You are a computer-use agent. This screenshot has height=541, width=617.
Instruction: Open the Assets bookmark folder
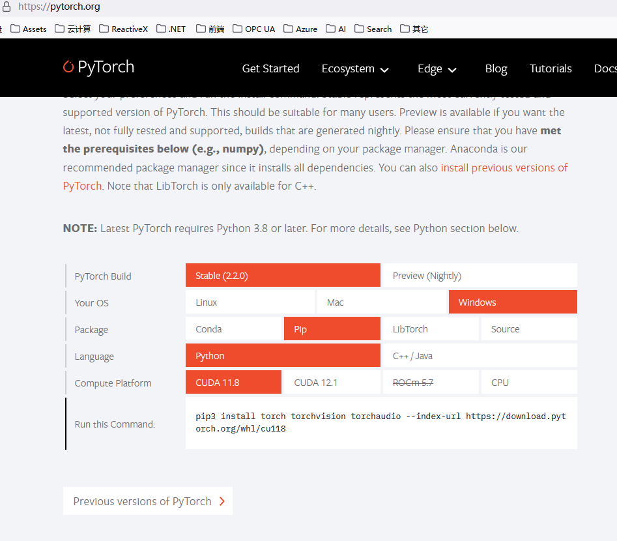[x=28, y=29]
